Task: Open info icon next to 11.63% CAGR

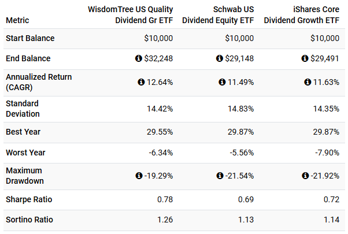Action: click(x=308, y=82)
